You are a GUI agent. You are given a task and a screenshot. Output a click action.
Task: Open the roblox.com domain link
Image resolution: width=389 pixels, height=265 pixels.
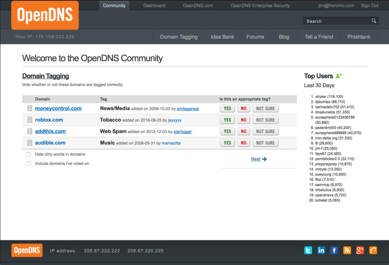click(x=49, y=120)
